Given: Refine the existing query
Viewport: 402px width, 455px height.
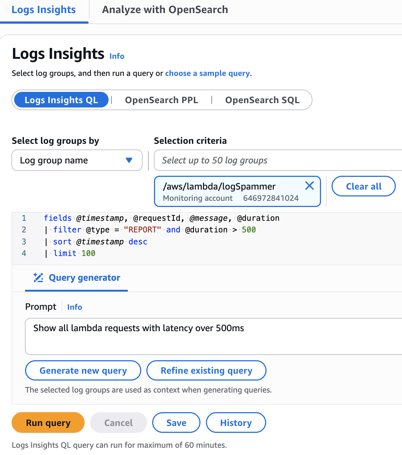Looking at the screenshot, I should click(x=206, y=370).
